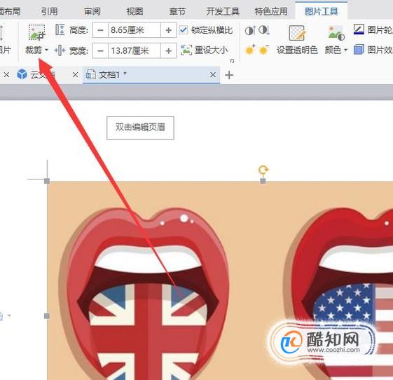Image resolution: width=393 pixels, height=380 pixels.
Task: Click the 13.87厘米 width input field
Action: click(135, 51)
